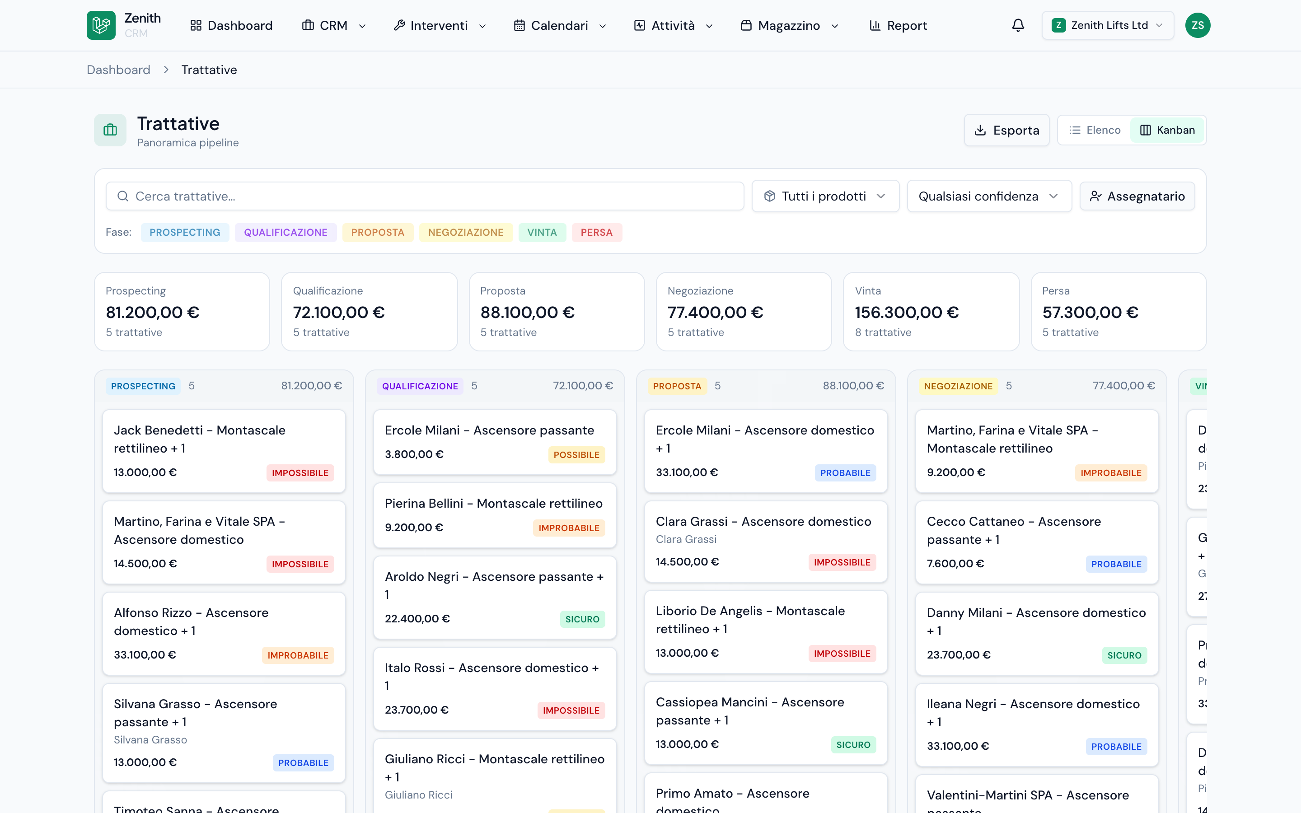Viewport: 1301px width, 813px height.
Task: Open Liborio De Angelis Montascale deal
Action: 766,632
